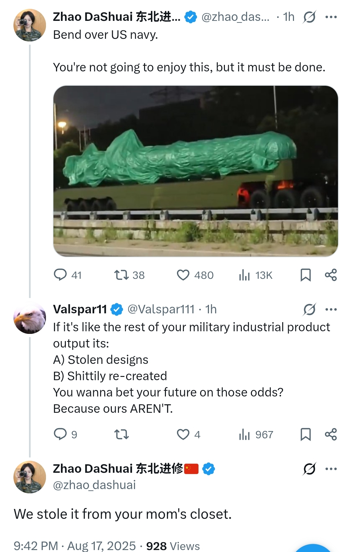Share Zhao DaShuai's first post
This screenshot has width=352, height=552.
(331, 275)
